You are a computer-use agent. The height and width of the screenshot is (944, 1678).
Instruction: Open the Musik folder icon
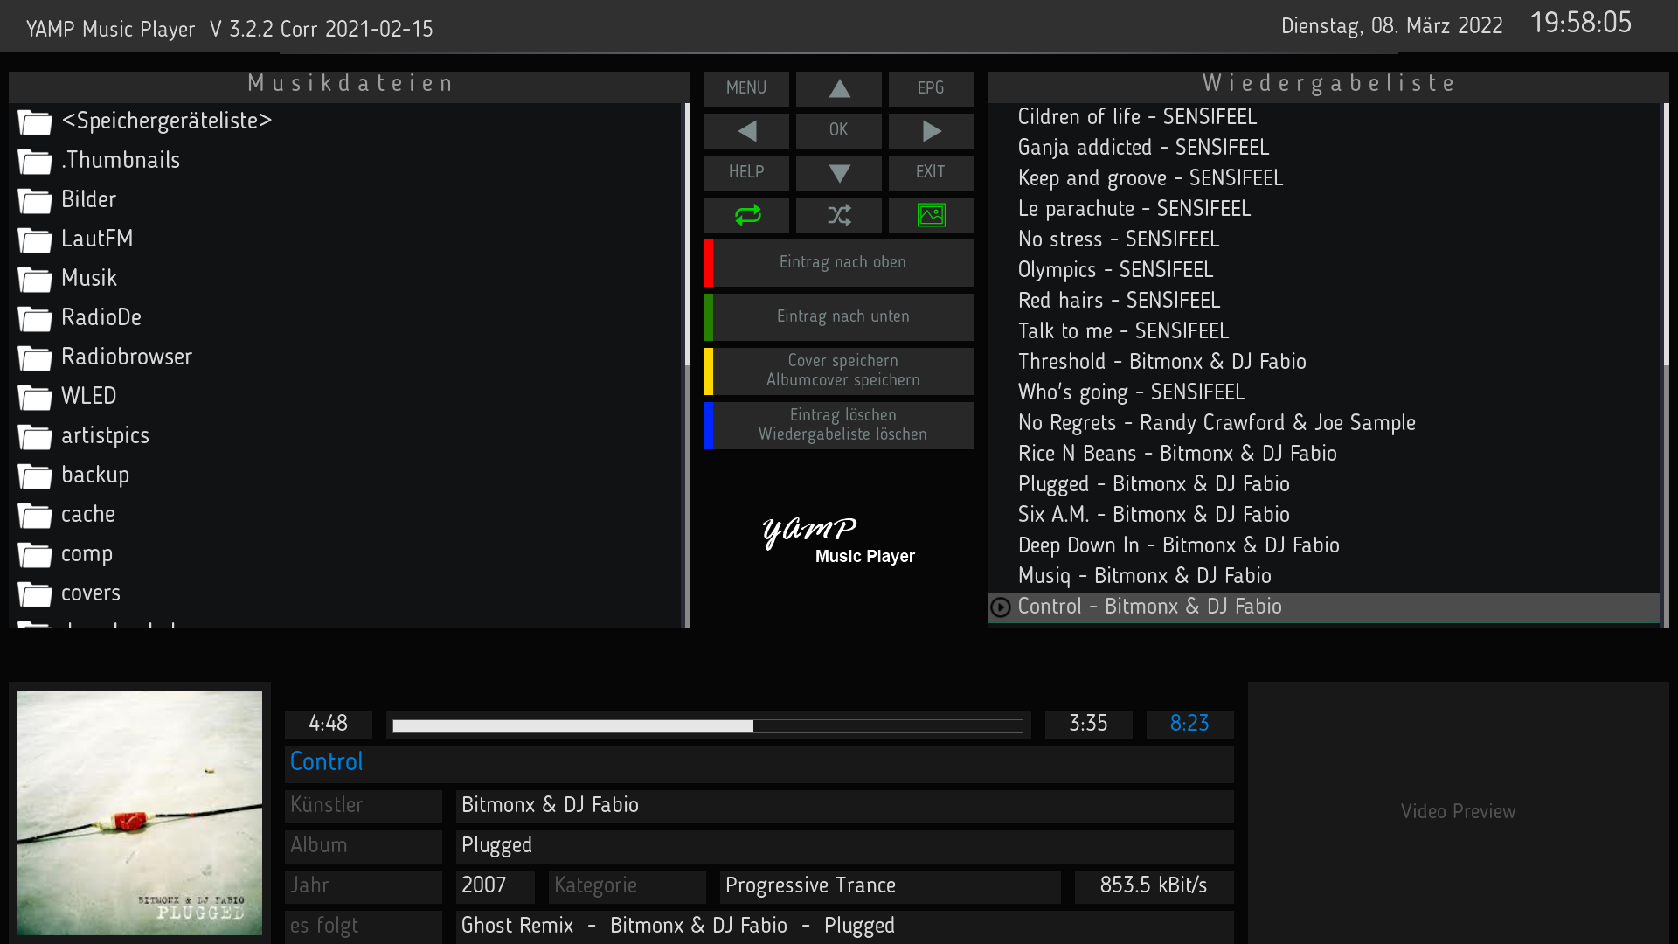(35, 280)
